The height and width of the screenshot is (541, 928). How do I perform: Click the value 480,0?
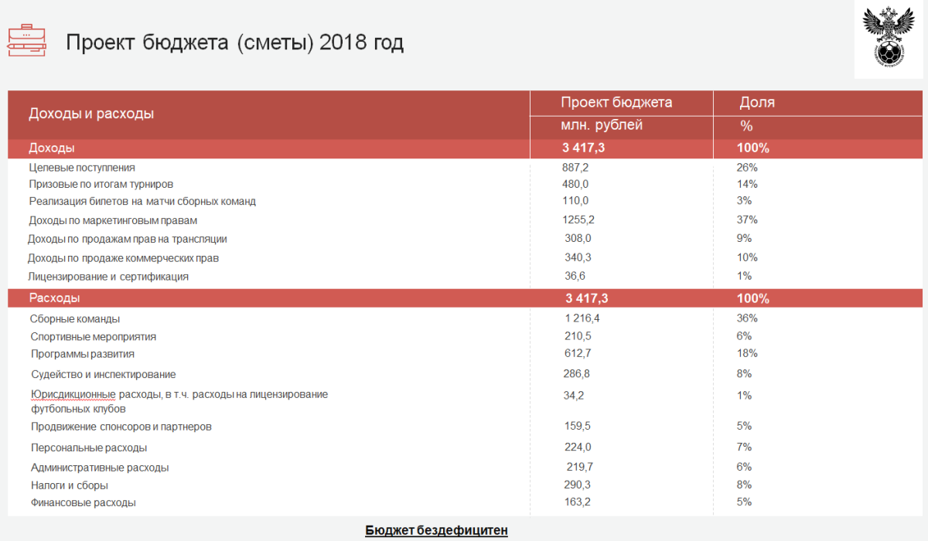[x=575, y=184]
